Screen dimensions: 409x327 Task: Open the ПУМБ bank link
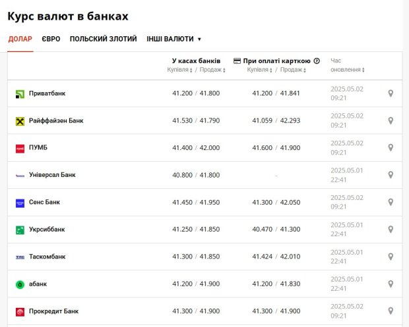38,147
